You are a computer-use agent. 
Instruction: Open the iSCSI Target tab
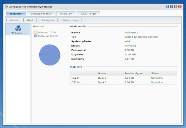88,14
